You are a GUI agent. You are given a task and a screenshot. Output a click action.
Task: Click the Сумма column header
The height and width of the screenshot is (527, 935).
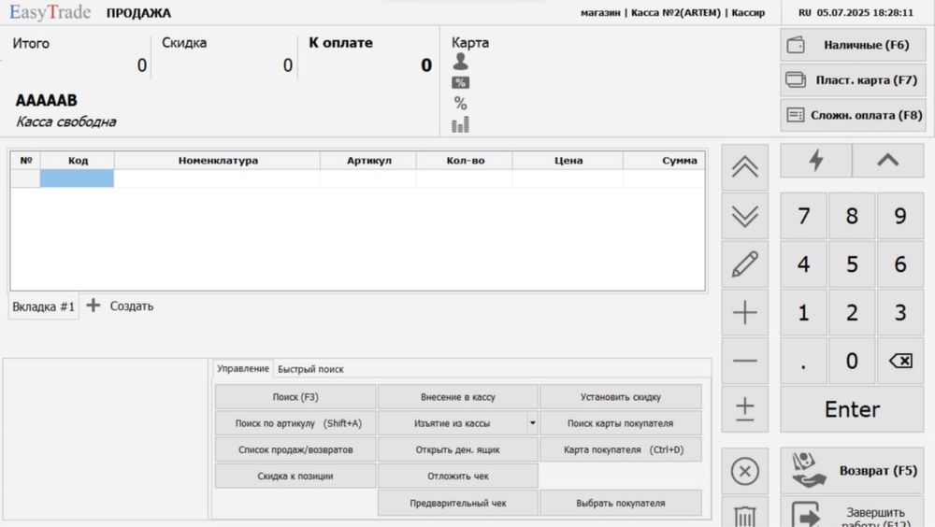664,161
